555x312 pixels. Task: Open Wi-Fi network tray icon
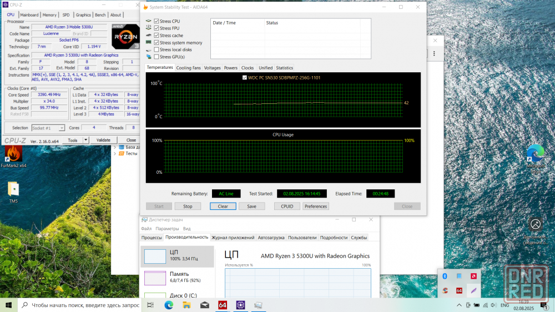(x=485, y=305)
